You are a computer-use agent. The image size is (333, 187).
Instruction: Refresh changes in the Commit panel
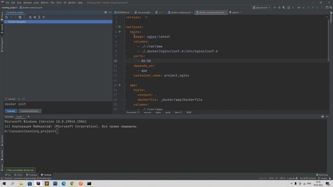click(x=6, y=17)
